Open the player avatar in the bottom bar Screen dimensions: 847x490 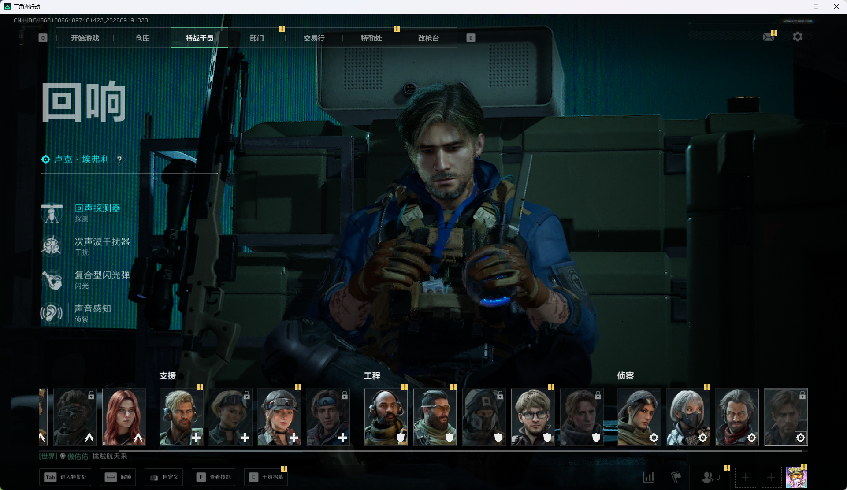coord(796,477)
